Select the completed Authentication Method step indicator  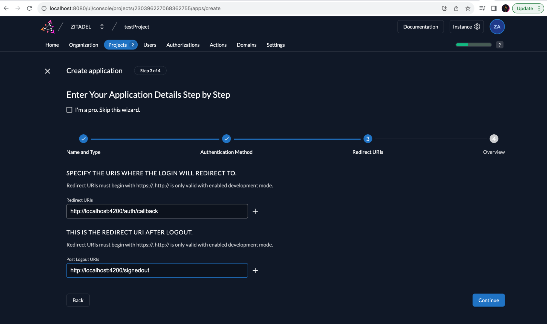point(226,138)
